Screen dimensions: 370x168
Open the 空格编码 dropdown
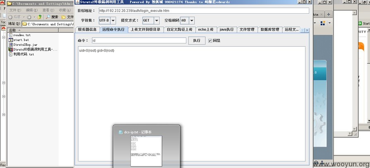coord(192,21)
